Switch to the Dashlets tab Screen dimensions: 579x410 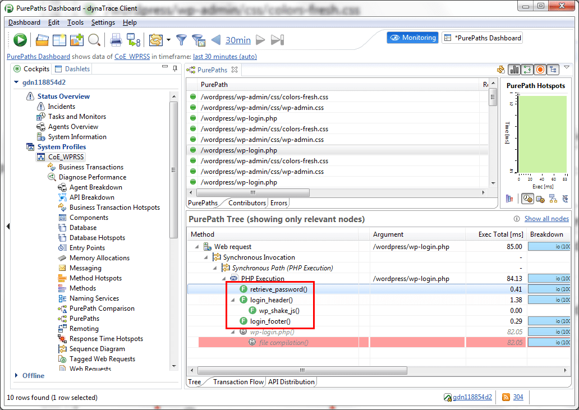(72, 69)
